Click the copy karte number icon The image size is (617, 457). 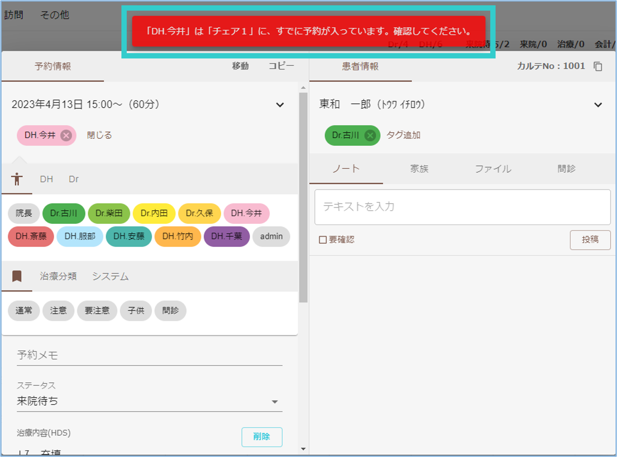(598, 66)
